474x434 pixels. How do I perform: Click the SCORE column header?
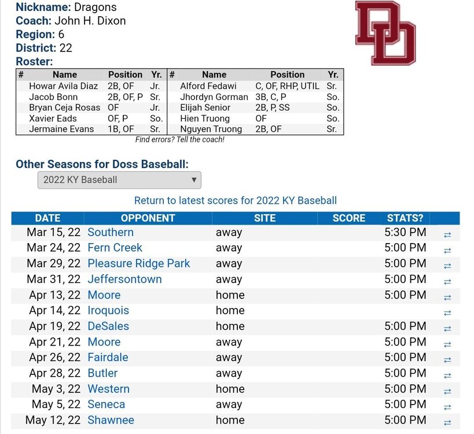(x=349, y=218)
